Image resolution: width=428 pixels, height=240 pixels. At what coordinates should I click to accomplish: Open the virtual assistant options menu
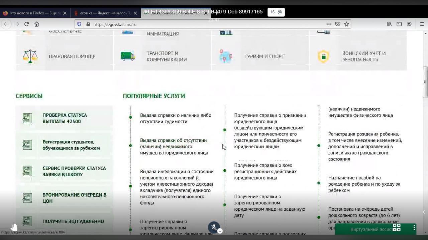tap(414, 228)
